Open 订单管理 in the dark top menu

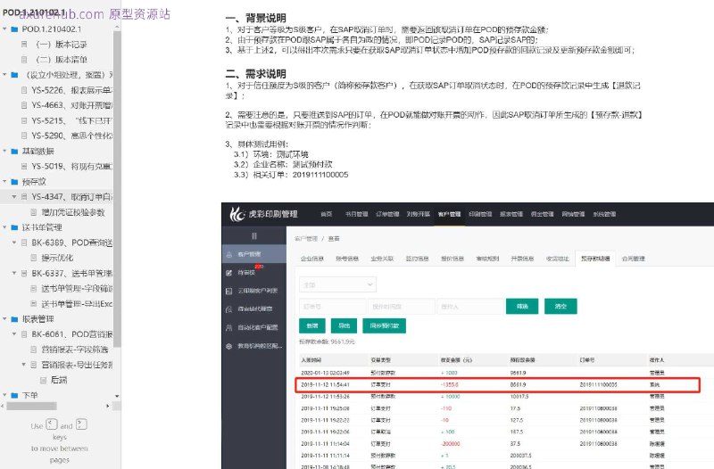[387, 214]
